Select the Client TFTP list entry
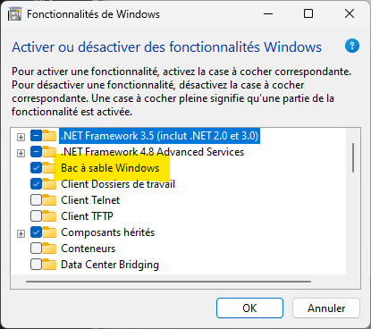Image resolution: width=371 pixels, height=329 pixels. pos(87,216)
